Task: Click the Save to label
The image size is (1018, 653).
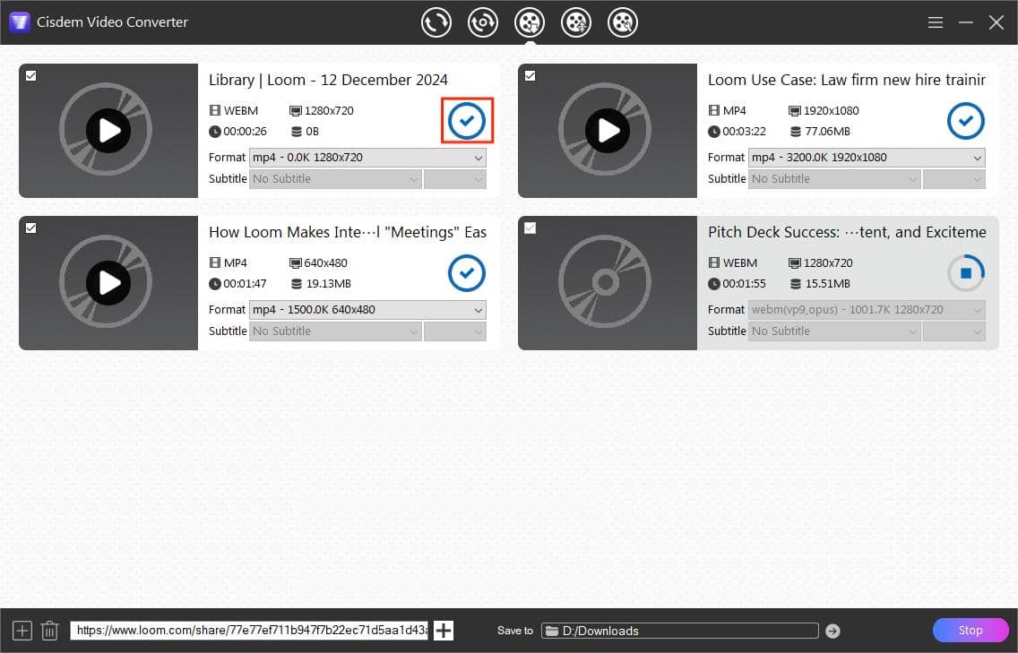Action: [515, 631]
